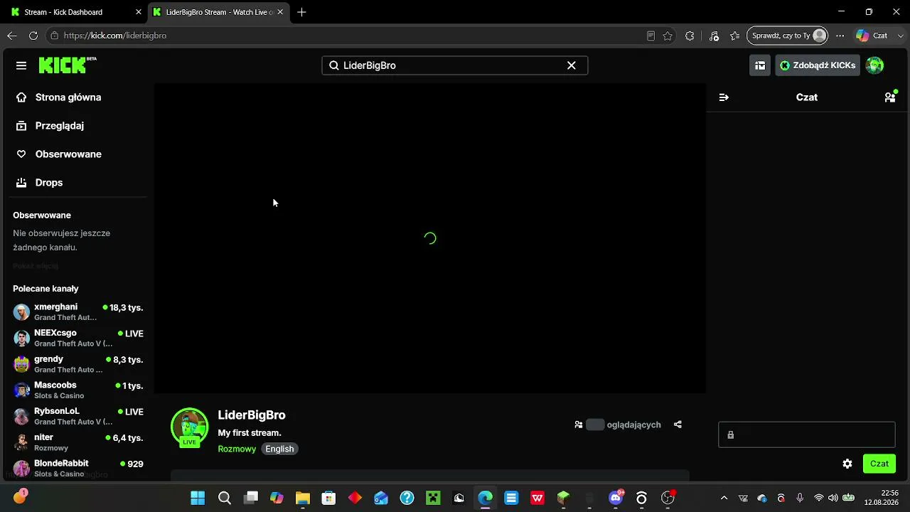This screenshot has height=512, width=910.
Task: Click the loading video player
Action: click(x=430, y=238)
